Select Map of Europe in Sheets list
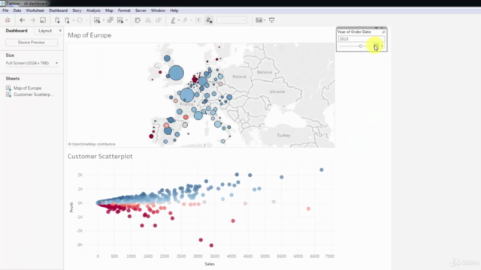The width and height of the screenshot is (481, 270). pyautogui.click(x=27, y=88)
